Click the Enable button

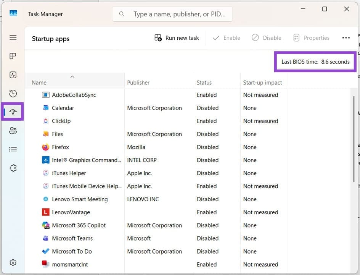click(227, 38)
